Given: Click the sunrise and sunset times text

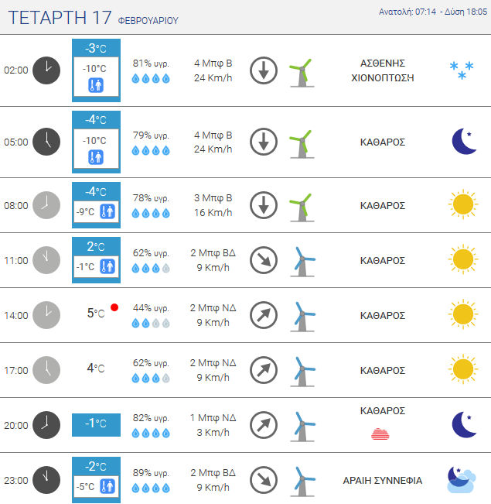Looking at the screenshot, I should click(431, 12).
